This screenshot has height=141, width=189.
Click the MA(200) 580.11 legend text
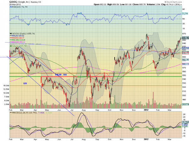click(19, 42)
